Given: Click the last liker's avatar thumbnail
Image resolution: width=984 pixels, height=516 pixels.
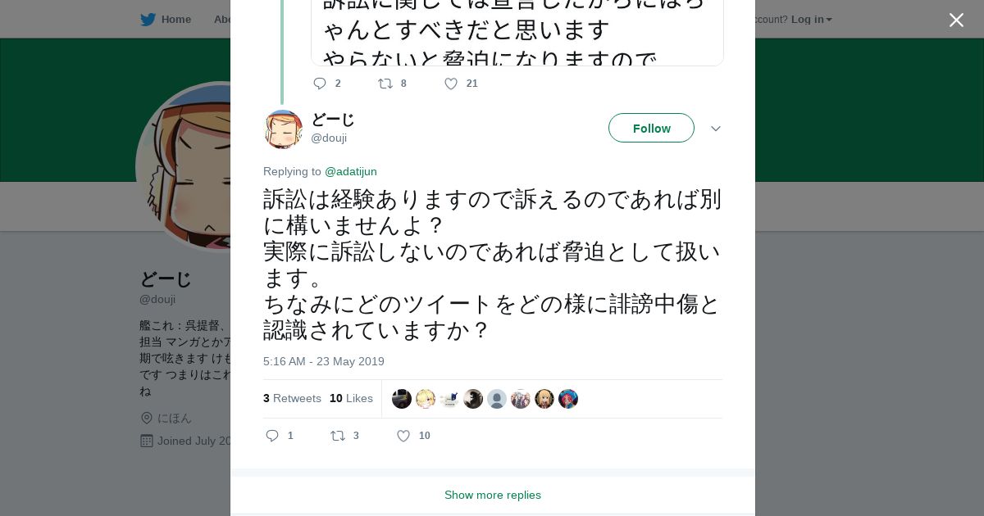Looking at the screenshot, I should [x=568, y=399].
